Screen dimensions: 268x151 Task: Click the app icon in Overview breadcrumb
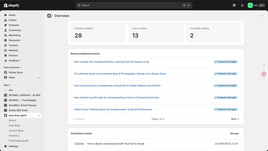[49, 16]
